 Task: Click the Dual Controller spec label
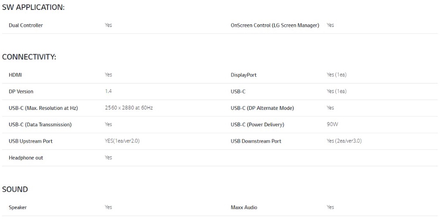pos(26,25)
